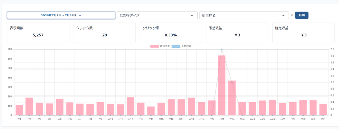Select the クリック数 summary card
Viewport: 339px width, 129px height.
pyautogui.click(x=104, y=33)
